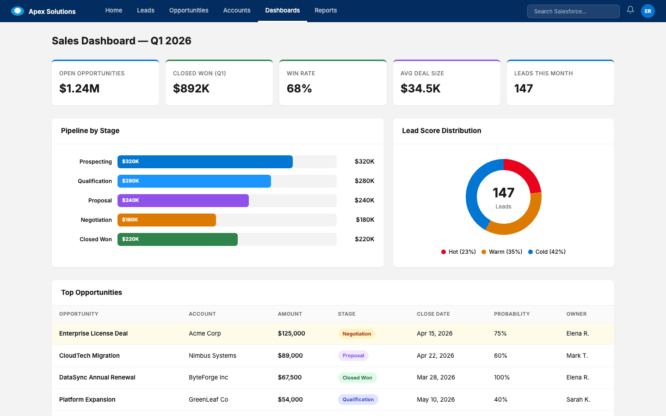Viewport: 666px width, 416px height.
Task: Click the Negotiation stage badge in the table
Action: (357, 334)
